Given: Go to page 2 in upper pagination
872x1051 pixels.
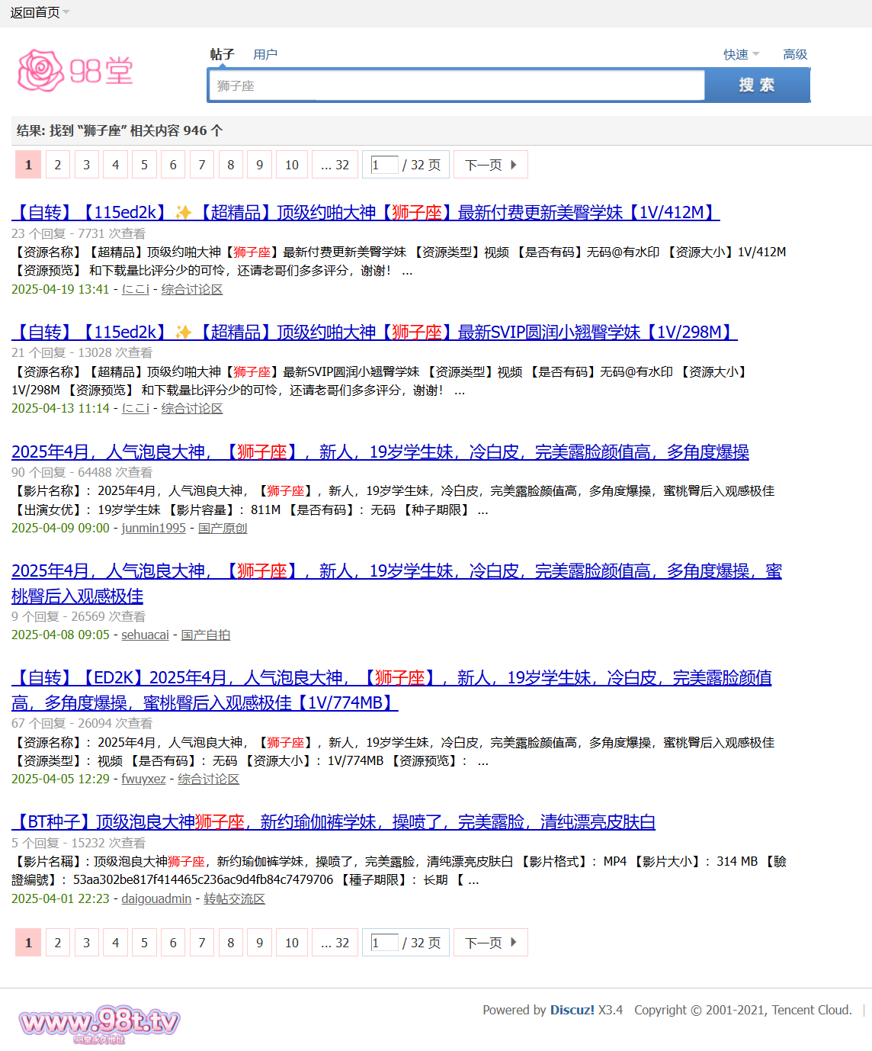Looking at the screenshot, I should (58, 165).
